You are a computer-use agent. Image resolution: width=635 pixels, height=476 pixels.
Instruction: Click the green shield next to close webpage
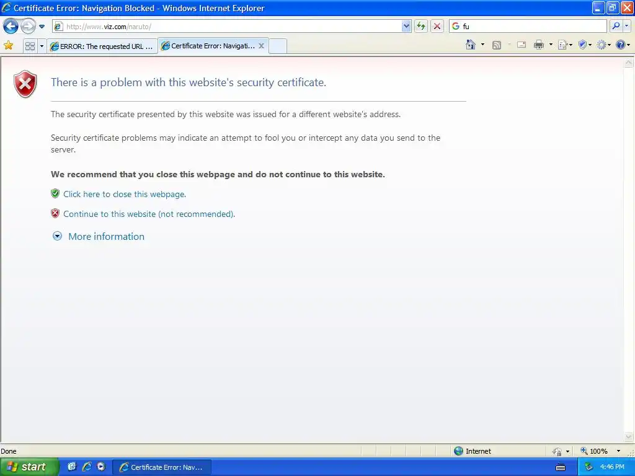pyautogui.click(x=55, y=193)
